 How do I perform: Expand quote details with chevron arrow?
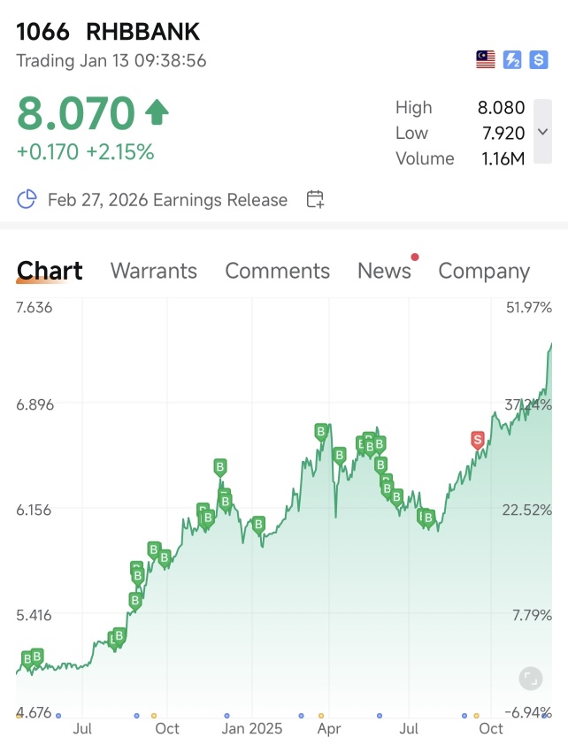coord(543,132)
